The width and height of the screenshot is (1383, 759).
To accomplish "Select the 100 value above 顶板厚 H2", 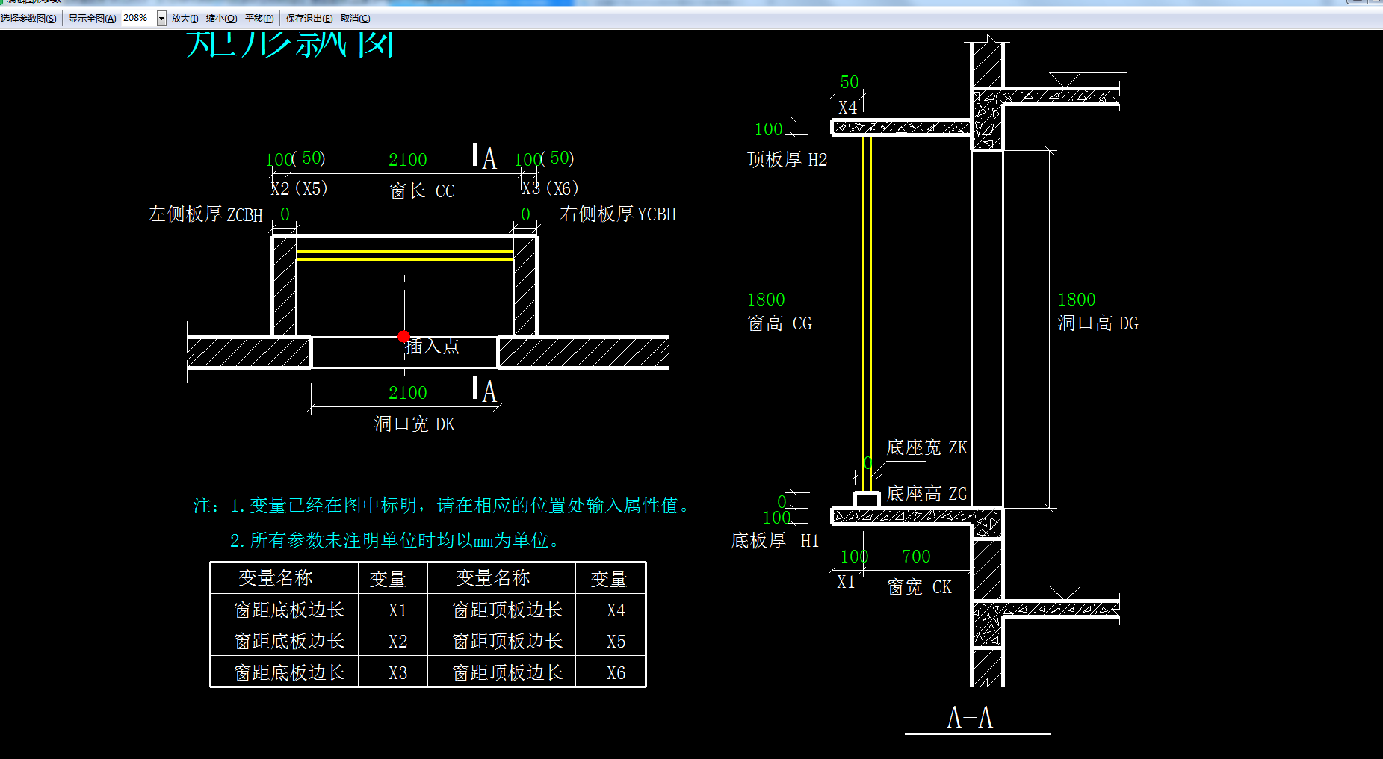I will [769, 129].
